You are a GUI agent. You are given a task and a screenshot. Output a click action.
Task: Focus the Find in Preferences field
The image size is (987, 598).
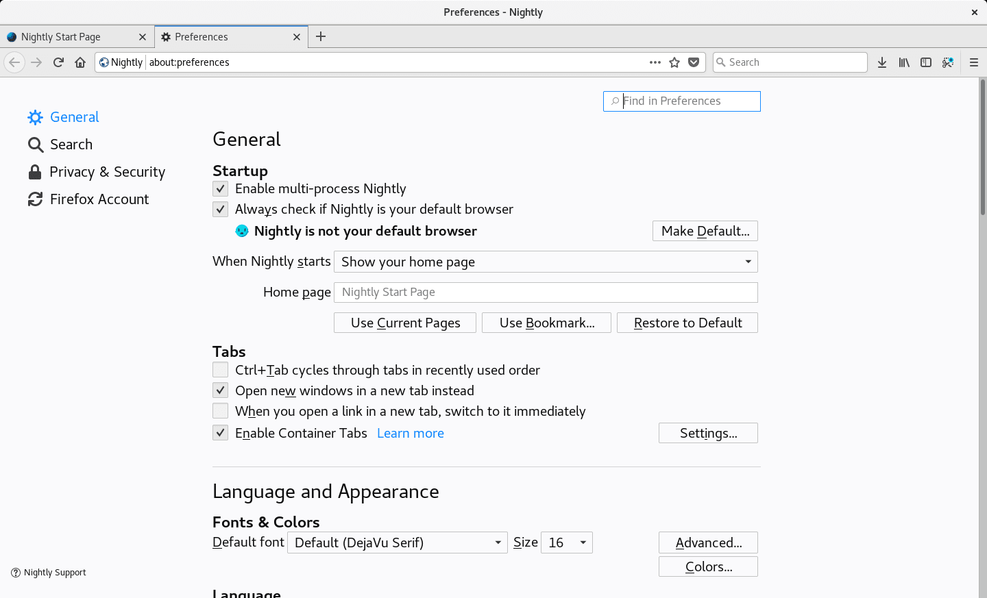(x=682, y=101)
